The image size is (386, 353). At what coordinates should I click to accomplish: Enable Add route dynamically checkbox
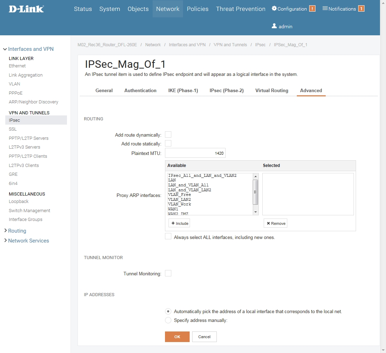pos(168,134)
